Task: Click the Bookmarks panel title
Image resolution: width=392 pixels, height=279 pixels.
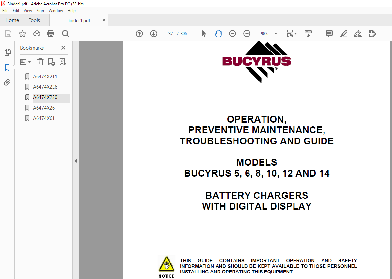Action: tap(32, 48)
